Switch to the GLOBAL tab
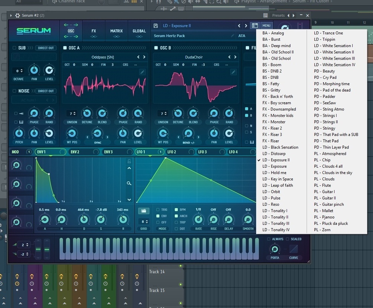Screen dimensions: 373x308 [139, 31]
